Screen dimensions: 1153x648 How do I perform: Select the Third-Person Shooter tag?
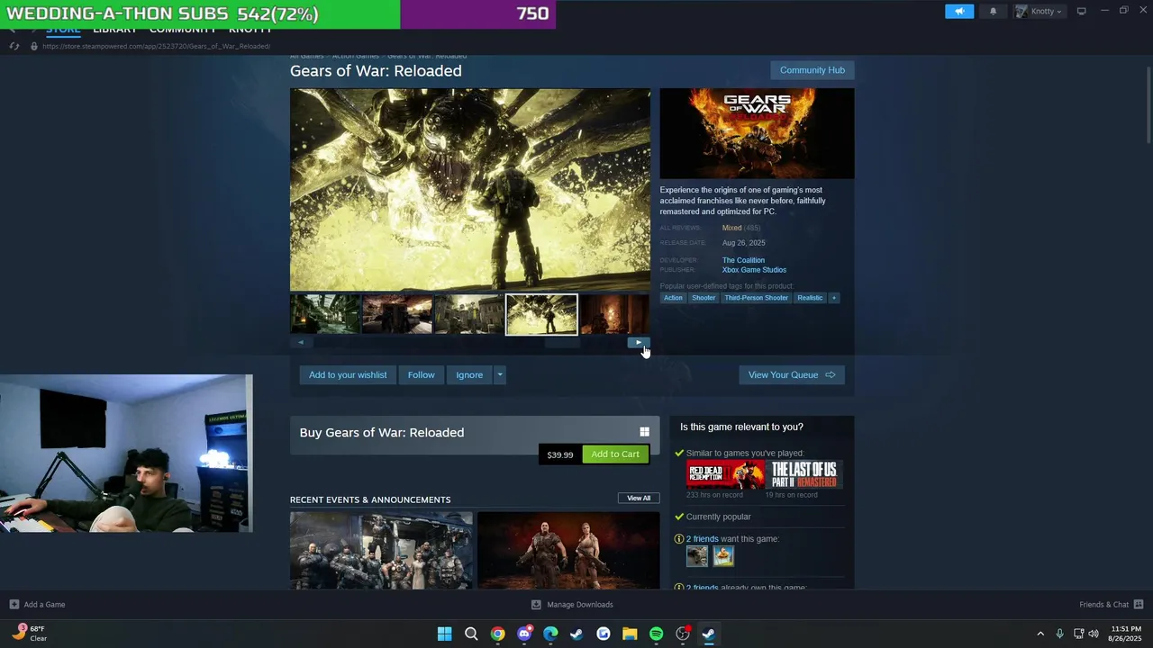pyautogui.click(x=757, y=298)
